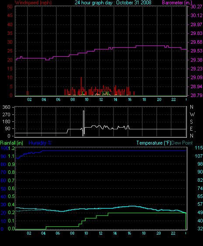Click the compass letter W
The image size is (203, 246).
(192, 114)
